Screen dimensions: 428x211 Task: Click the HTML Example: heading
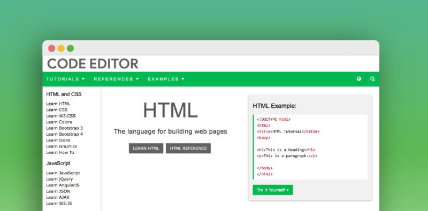coord(274,106)
